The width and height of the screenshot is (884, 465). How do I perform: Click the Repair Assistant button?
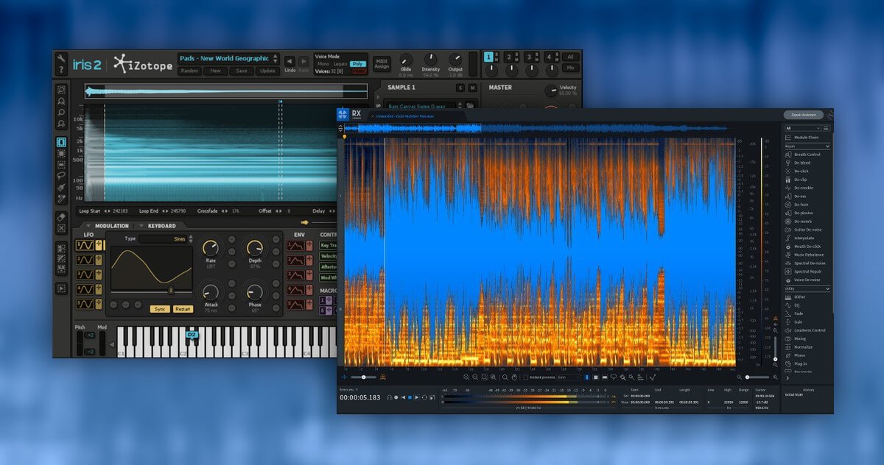point(802,115)
